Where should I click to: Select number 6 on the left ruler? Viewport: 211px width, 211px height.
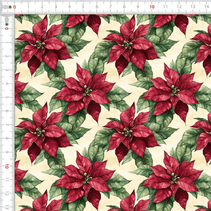coord(7,111)
